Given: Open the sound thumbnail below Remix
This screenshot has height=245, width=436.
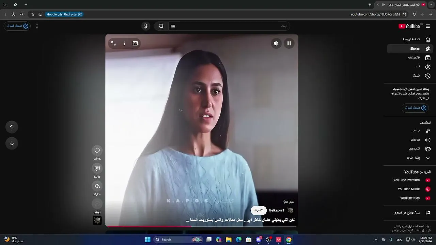Looking at the screenshot, I should click(97, 220).
